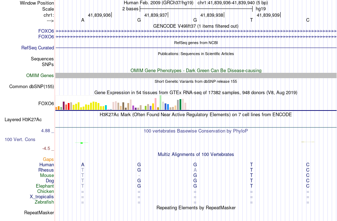Select the OMIM Genes track label
The height and width of the screenshot is (221, 337).
click(x=40, y=76)
